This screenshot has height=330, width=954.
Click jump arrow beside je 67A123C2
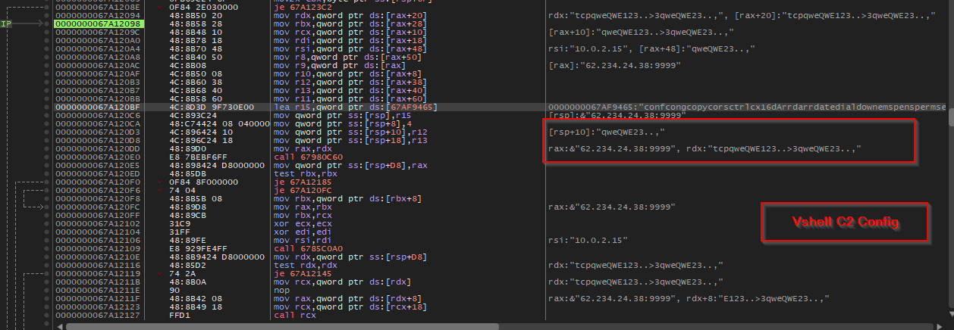coord(159,7)
